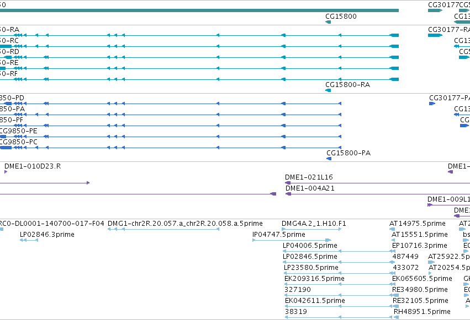
Task: Click the EP10716.3prime label
Action: (420, 246)
